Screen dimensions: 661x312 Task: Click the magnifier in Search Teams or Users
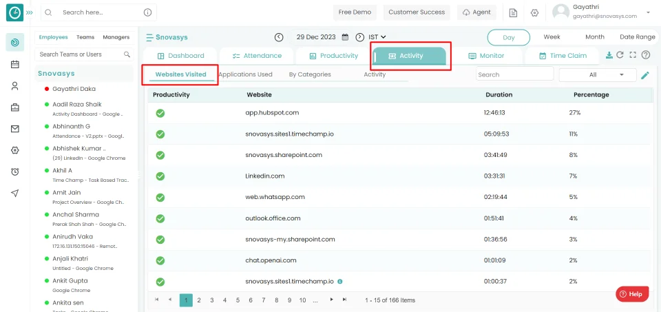127,54
